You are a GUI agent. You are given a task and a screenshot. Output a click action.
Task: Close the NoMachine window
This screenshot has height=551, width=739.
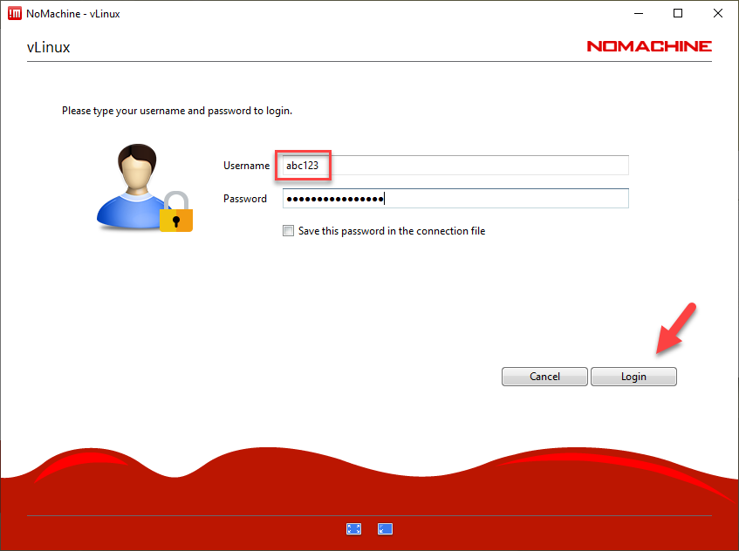(x=718, y=14)
